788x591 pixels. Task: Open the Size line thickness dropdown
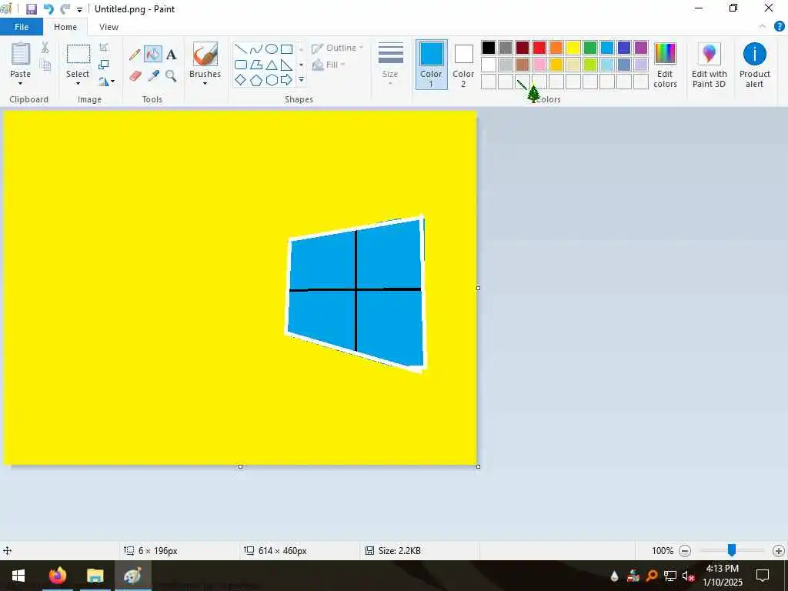[x=390, y=65]
